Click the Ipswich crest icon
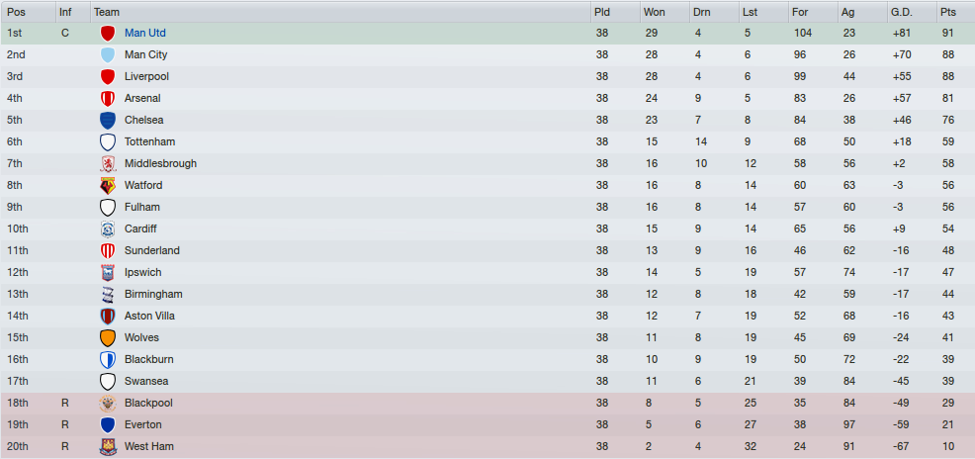Screen dimensions: 975x459 coord(108,272)
